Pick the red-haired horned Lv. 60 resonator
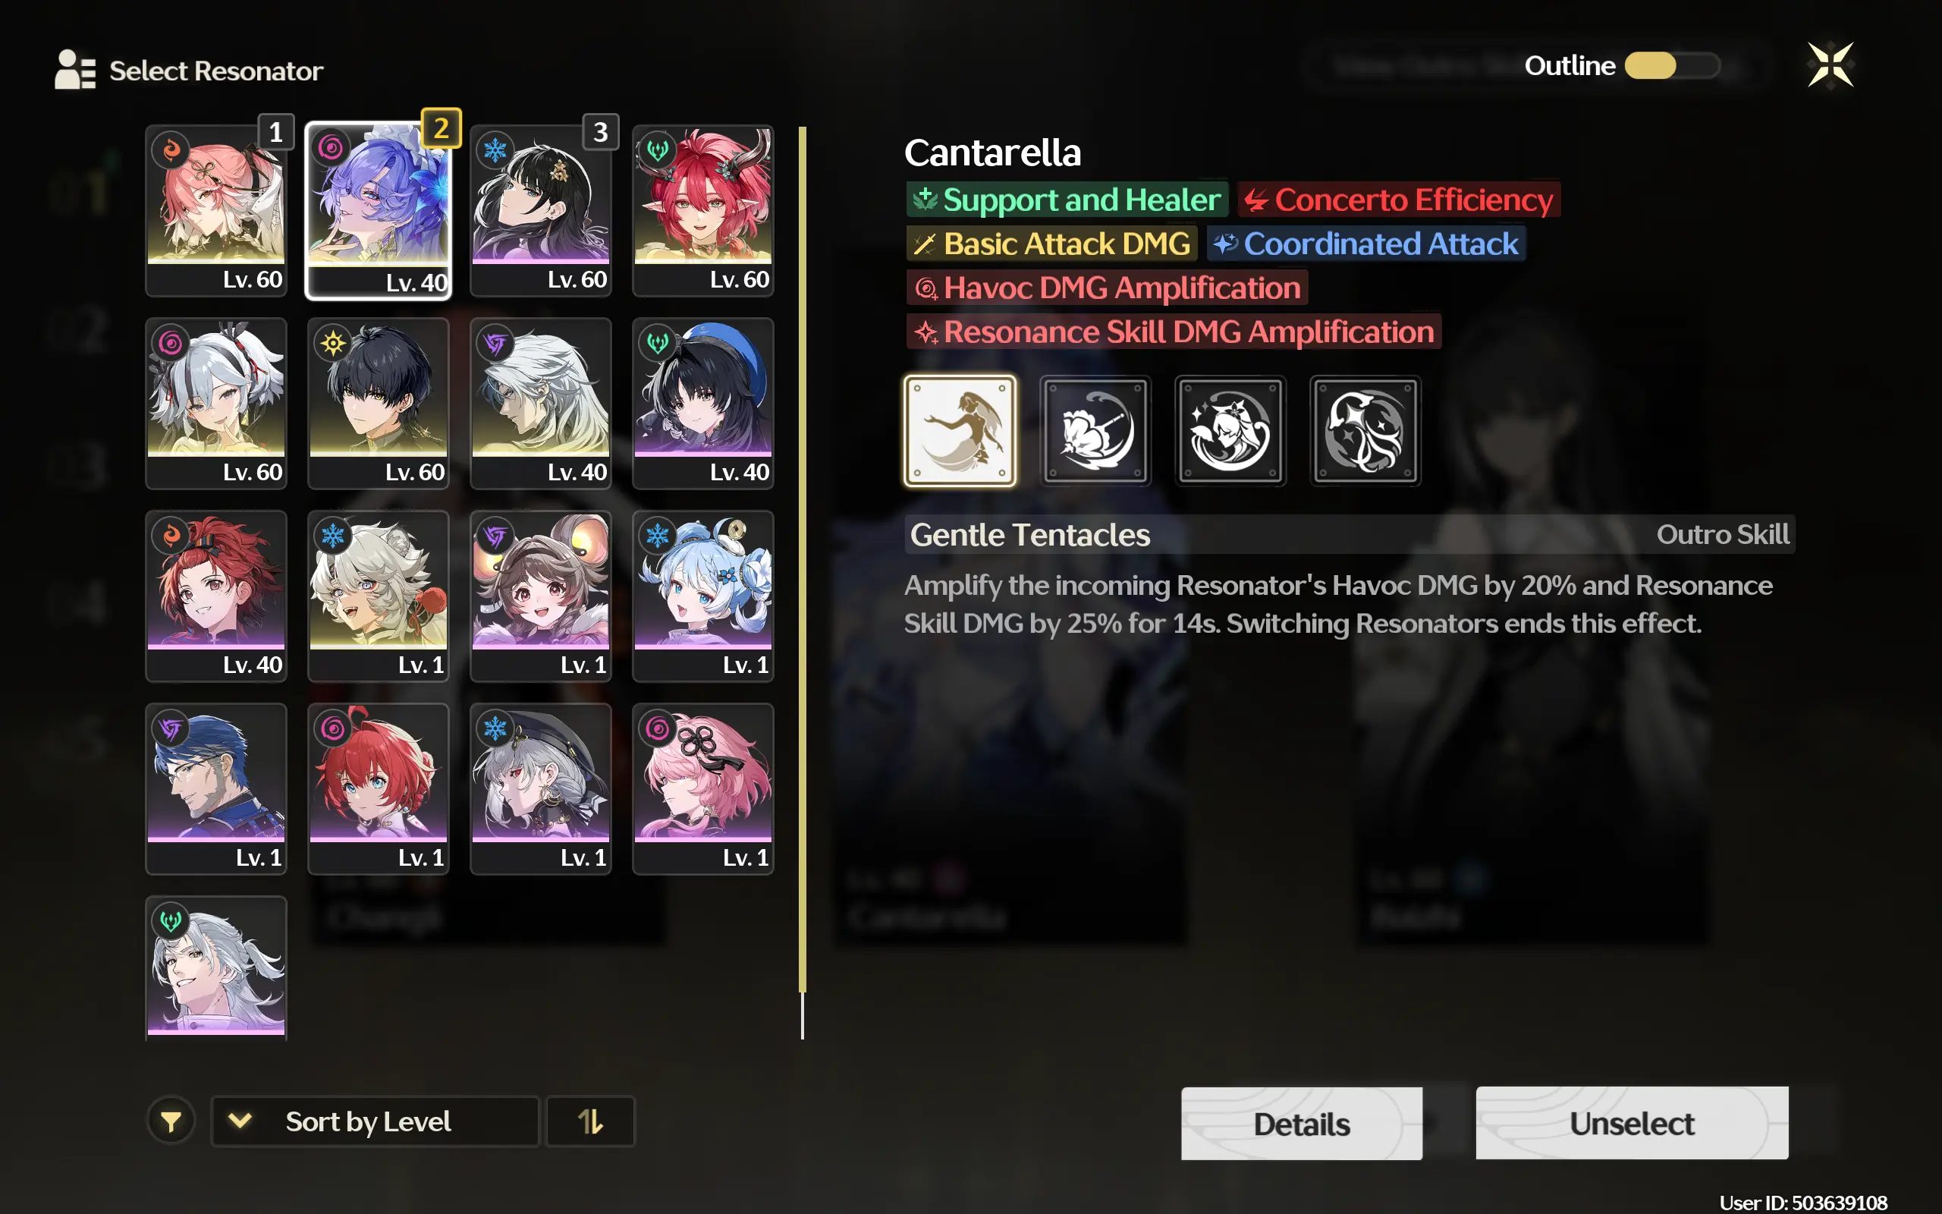1942x1214 pixels. click(702, 211)
